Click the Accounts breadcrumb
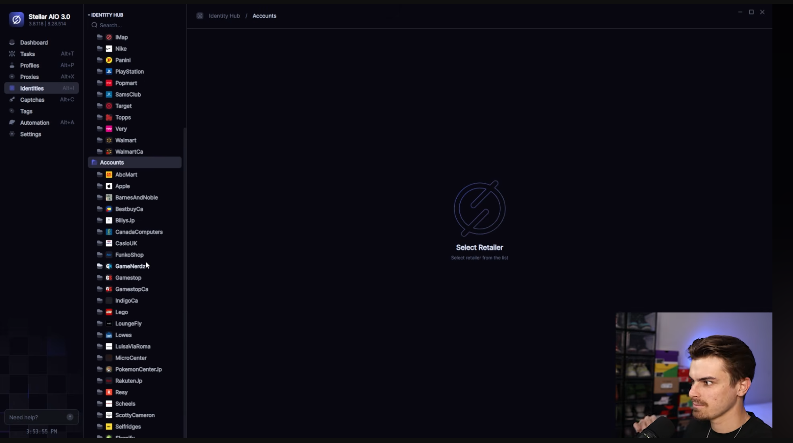Viewport: 793px width, 443px height. coord(264,16)
